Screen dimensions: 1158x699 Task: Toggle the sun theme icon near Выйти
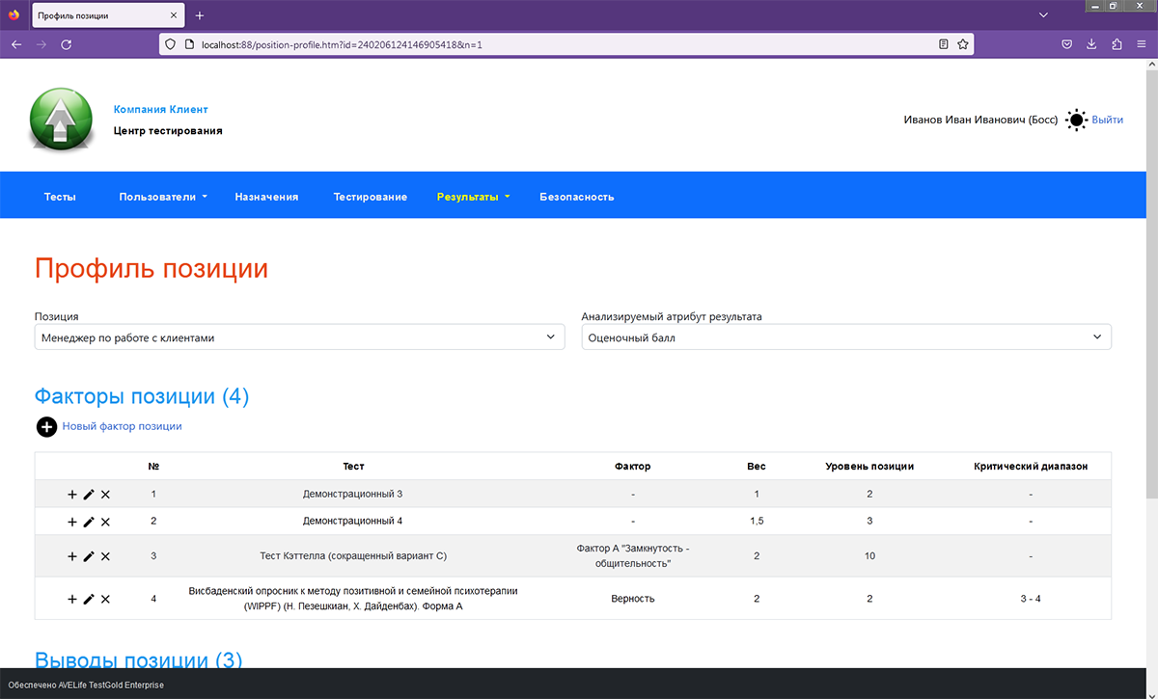(x=1076, y=121)
